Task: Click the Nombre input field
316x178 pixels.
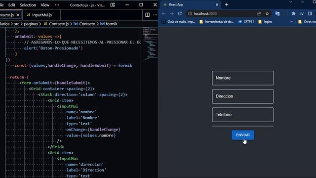Action: [242, 78]
